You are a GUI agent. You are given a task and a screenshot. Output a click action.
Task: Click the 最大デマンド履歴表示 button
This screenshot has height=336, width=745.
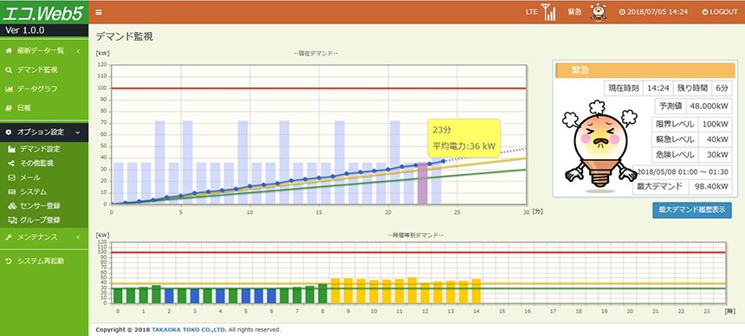point(692,210)
